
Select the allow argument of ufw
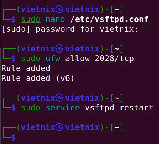point(77,59)
